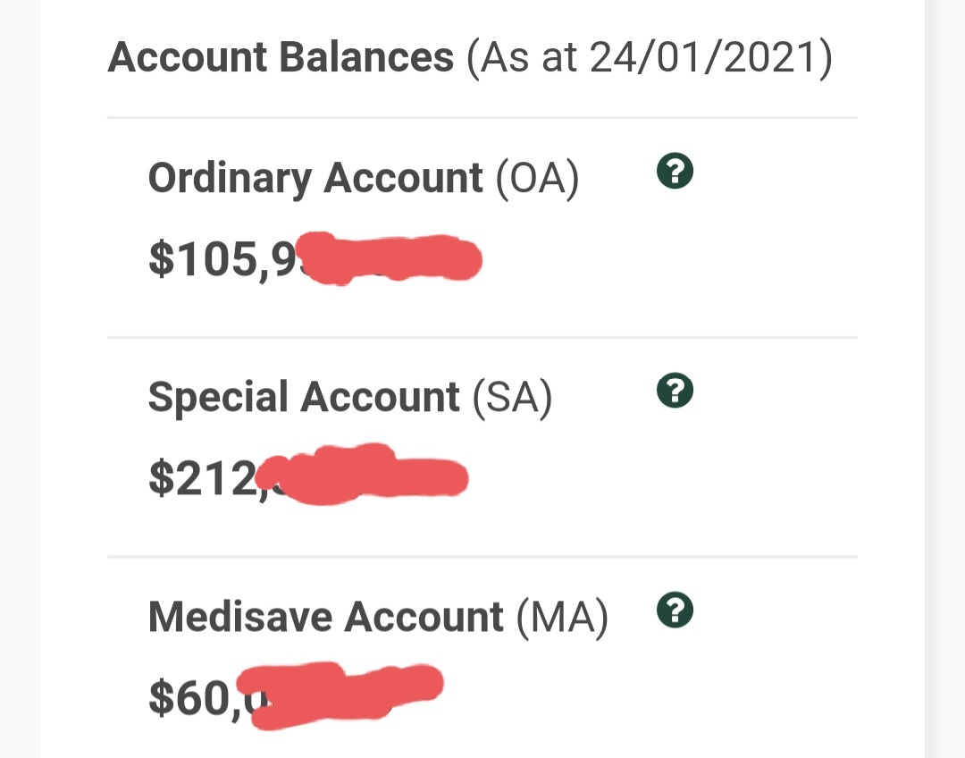Click the divider between Ordinary and Special accounts
Viewport: 965px width, 758px height.
[482, 338]
